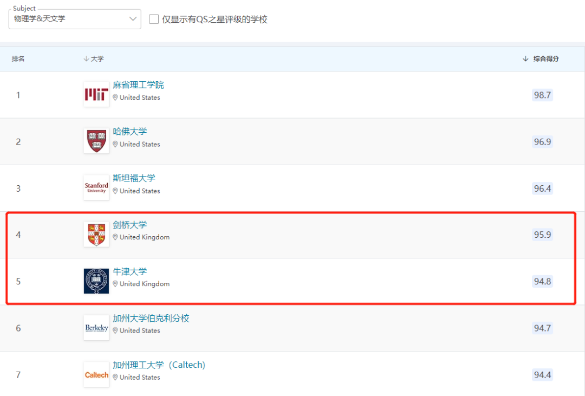Expand the Subject dropdown chevron arrow

[x=133, y=18]
